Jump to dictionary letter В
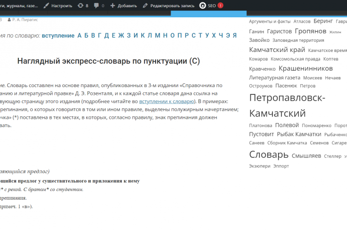 pyautogui.click(x=93, y=35)
